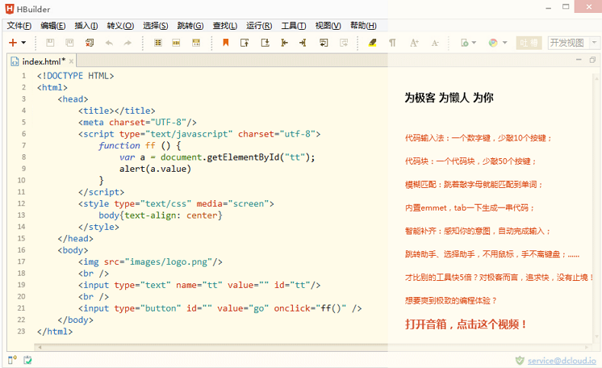Open the 编辑(E) menu
Image resolution: width=602 pixels, height=368 pixels.
tap(53, 26)
